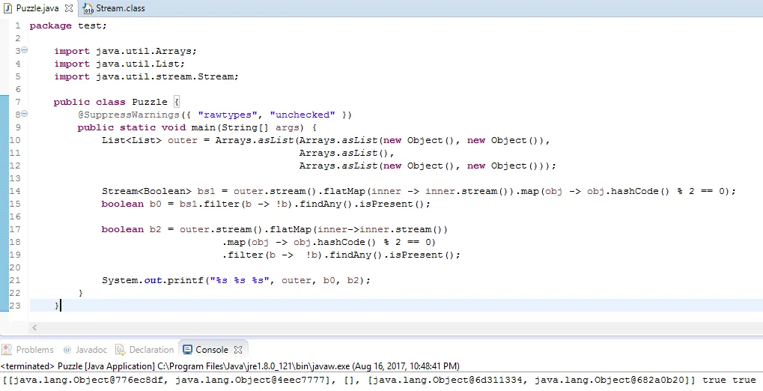Collapse the import block on line 3
Viewport: 763px width, 391px height.
click(x=24, y=50)
